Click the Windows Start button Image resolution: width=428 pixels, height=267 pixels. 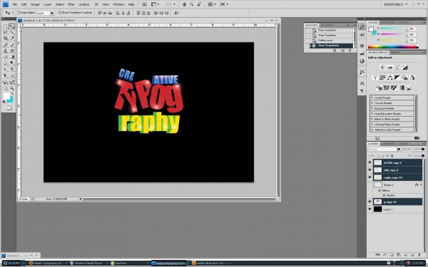(x=12, y=263)
